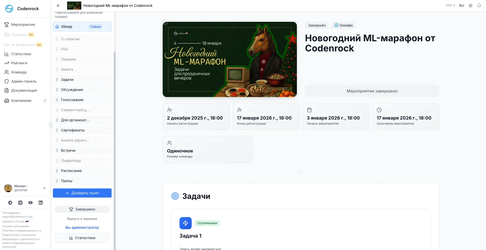Toggle the light/dark theme sun icon
Image resolution: width=486 pixels, height=250 pixels.
click(470, 6)
